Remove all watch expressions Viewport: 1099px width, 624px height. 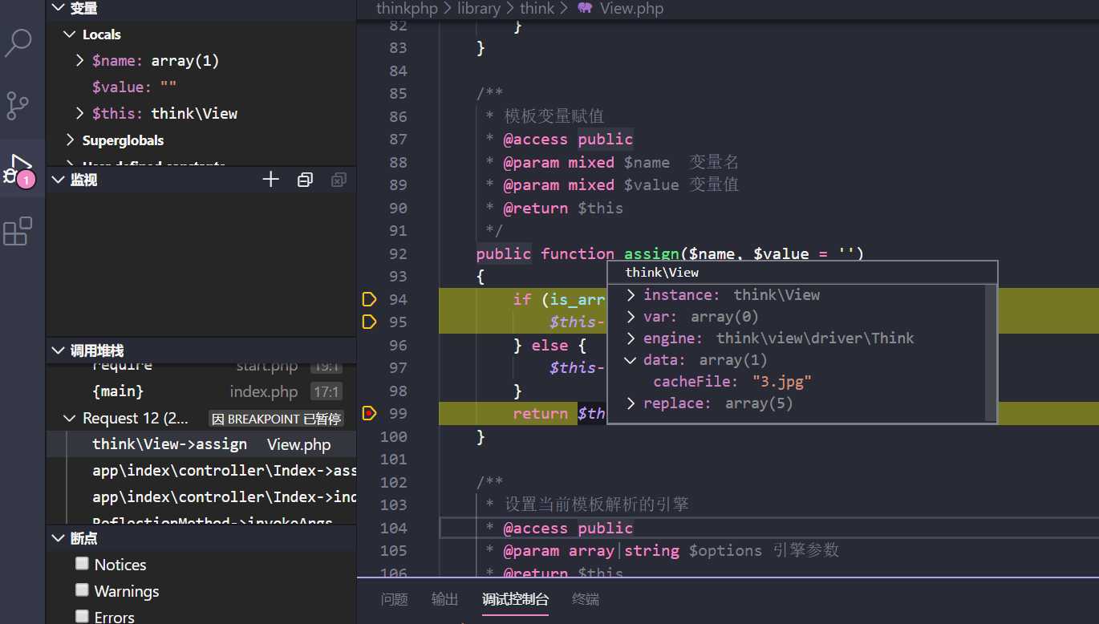pos(339,180)
